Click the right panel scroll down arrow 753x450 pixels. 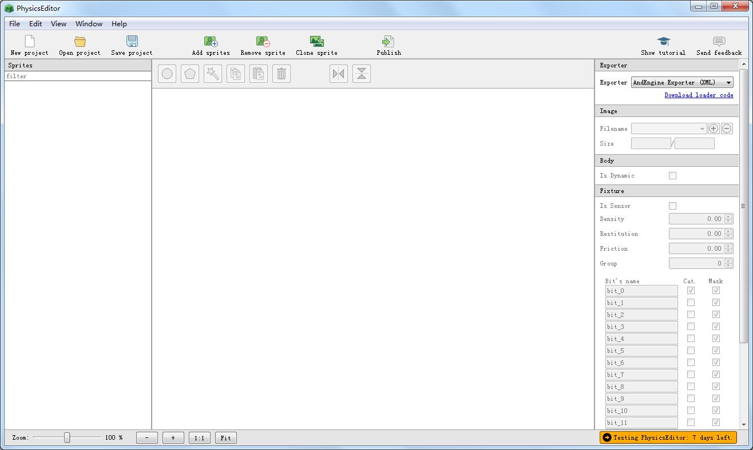(x=744, y=425)
